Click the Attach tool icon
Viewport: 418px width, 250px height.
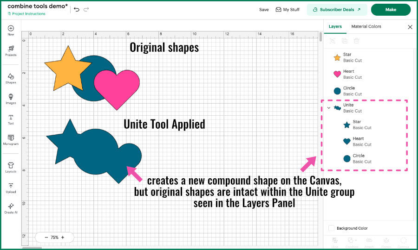coord(369,242)
